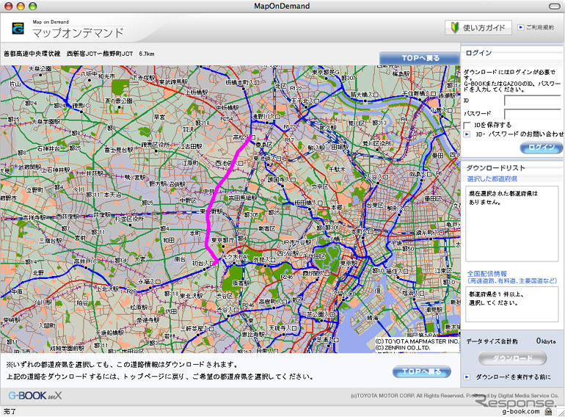Image resolution: width=565 pixels, height=417 pixels.
Task: Focus the ID input field
Action: click(x=532, y=100)
